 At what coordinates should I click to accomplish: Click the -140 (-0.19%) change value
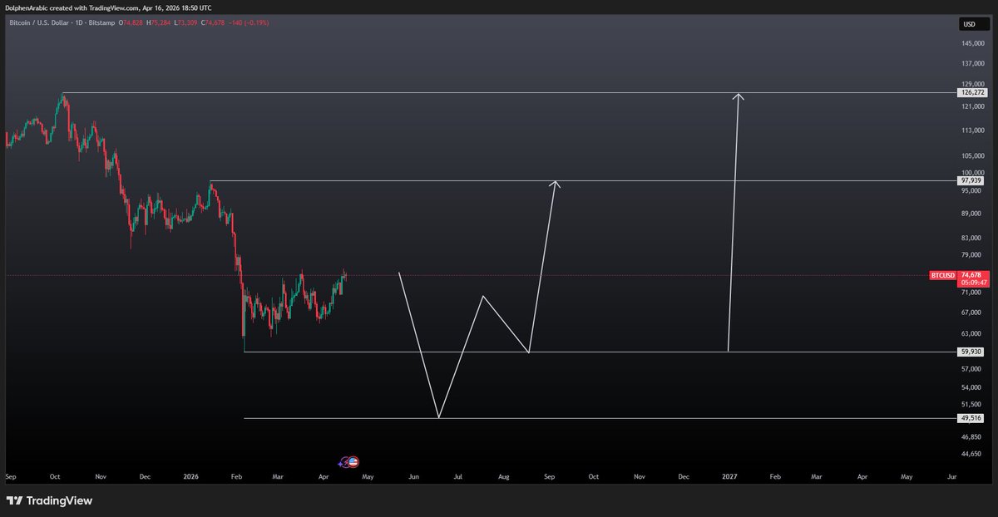coord(247,22)
